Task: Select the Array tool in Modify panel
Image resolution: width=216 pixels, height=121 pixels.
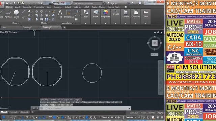Action: click(47, 19)
